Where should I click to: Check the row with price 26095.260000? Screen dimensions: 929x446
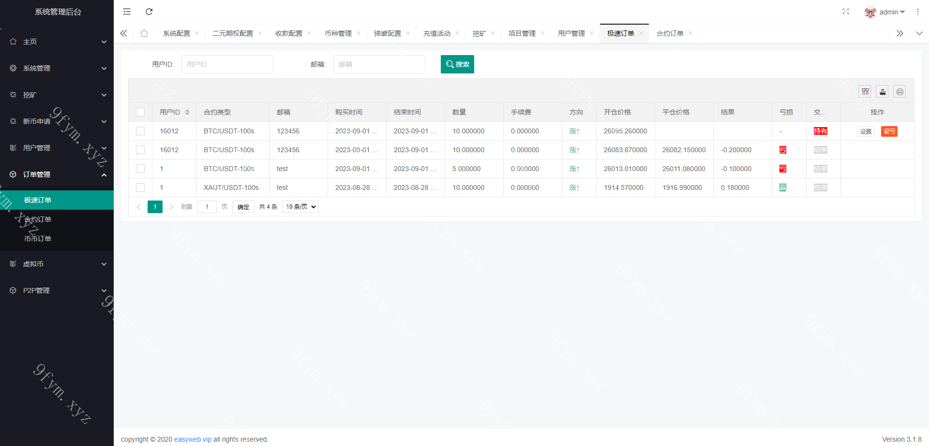click(140, 131)
